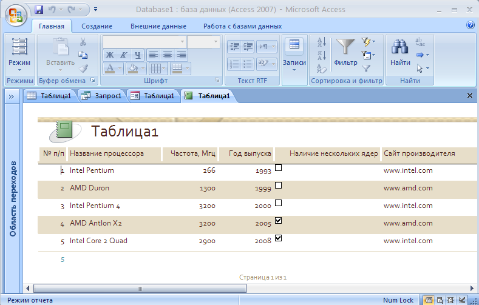
Task: Open the Внешние данные tab
Action: (x=158, y=26)
